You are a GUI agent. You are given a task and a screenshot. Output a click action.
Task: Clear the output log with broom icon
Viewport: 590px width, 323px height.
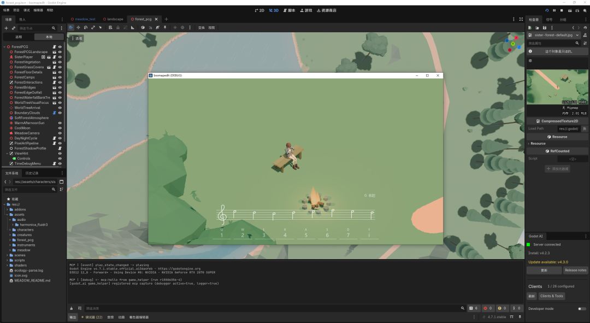point(72,308)
